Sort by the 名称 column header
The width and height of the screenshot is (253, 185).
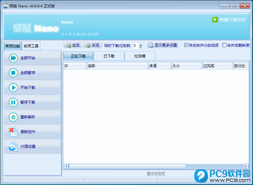(117, 66)
